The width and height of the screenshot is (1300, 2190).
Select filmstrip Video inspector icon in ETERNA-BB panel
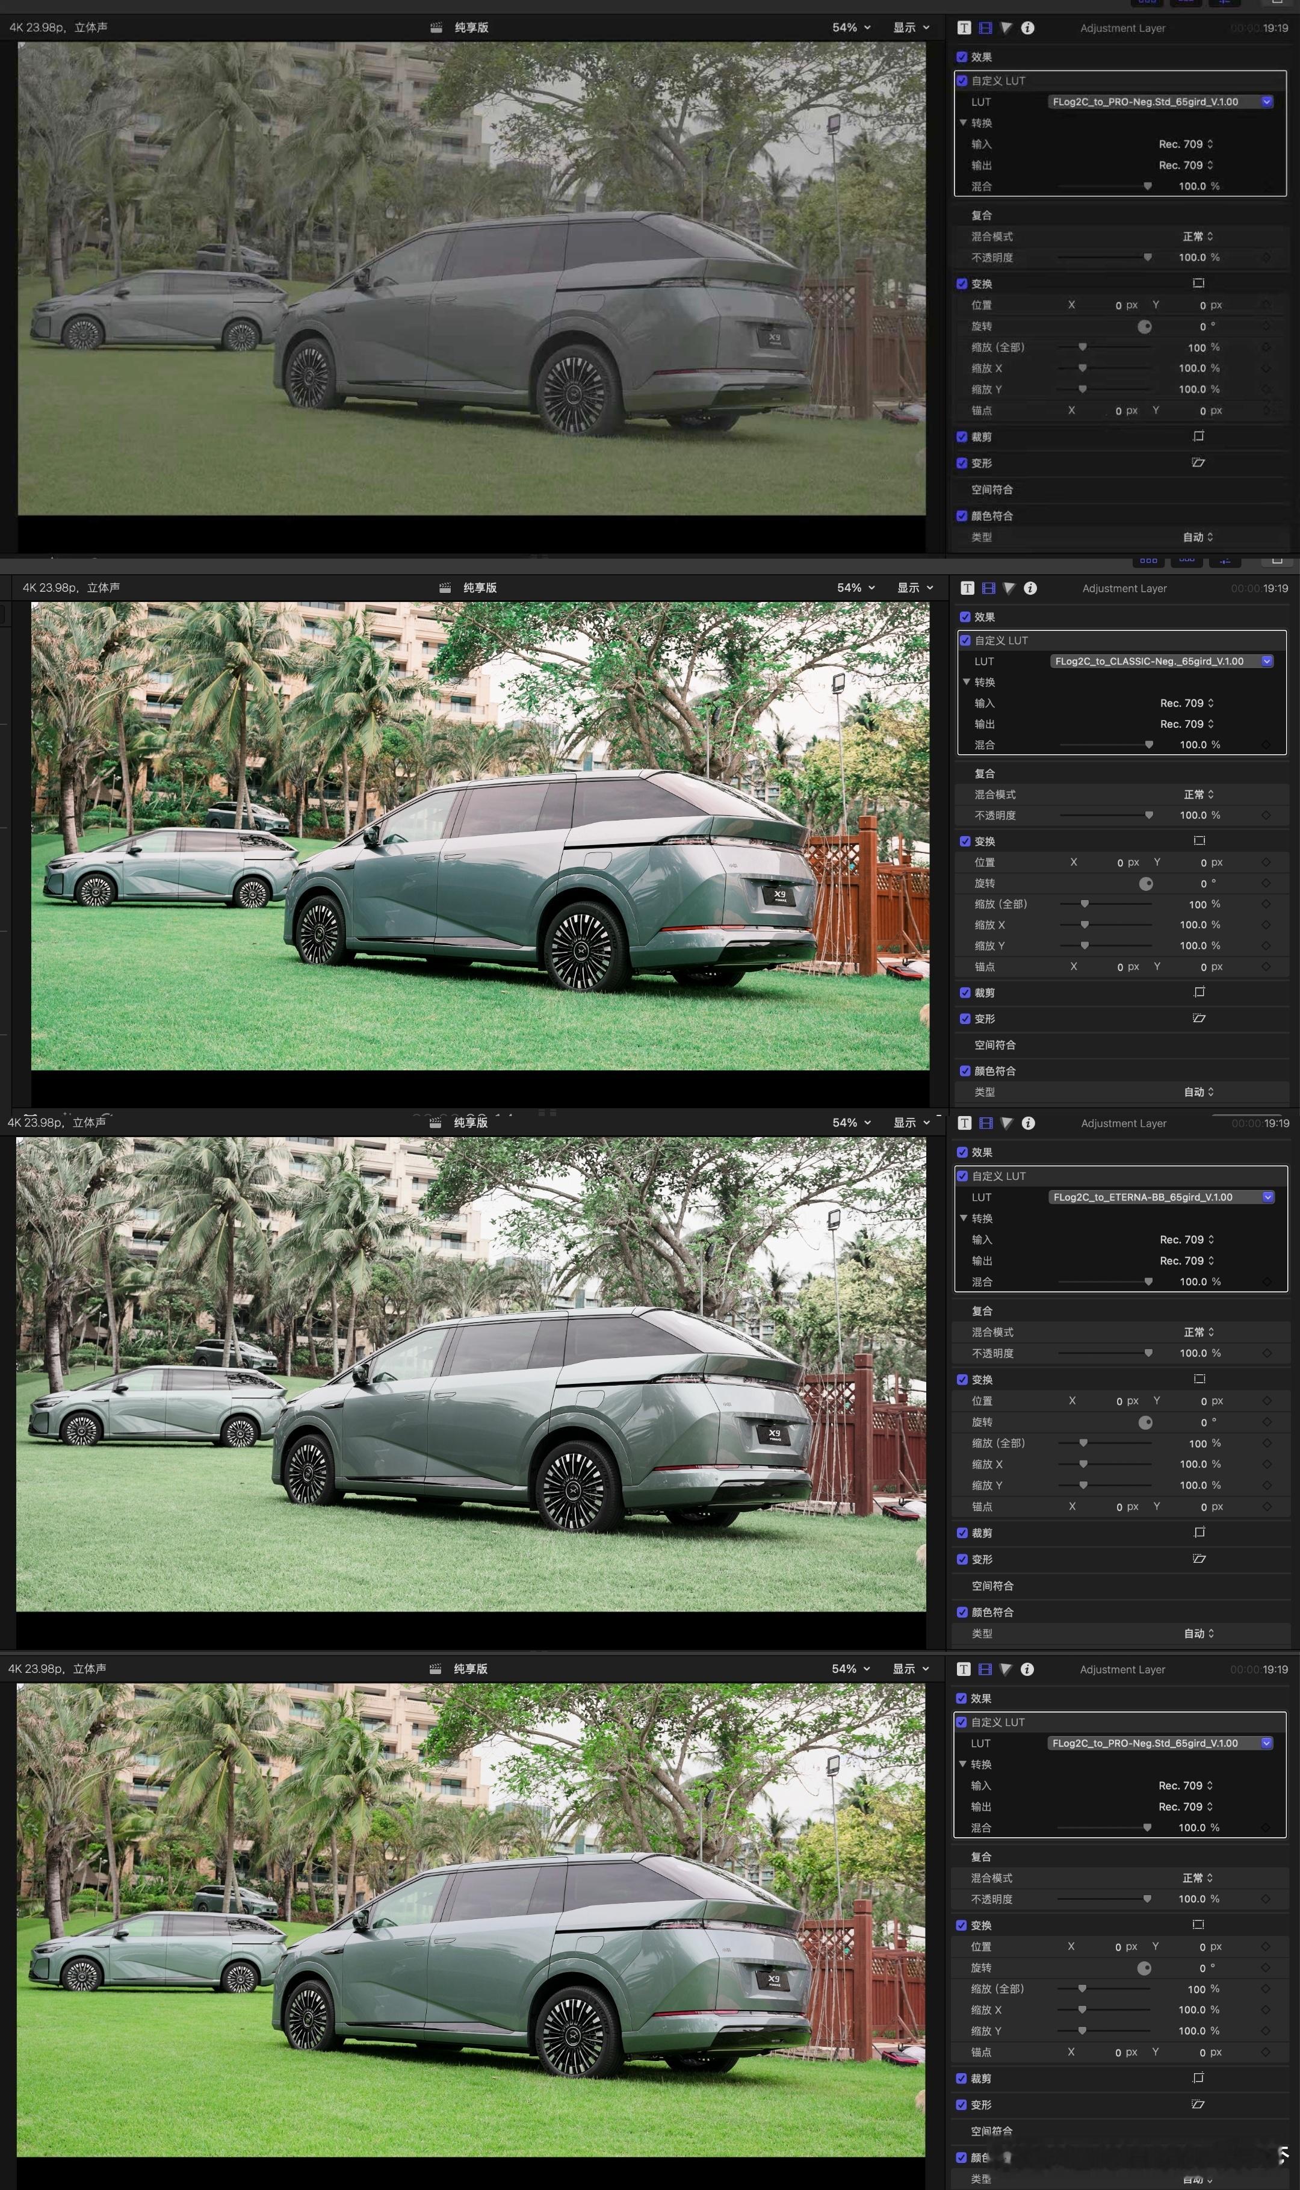pyautogui.click(x=986, y=1123)
